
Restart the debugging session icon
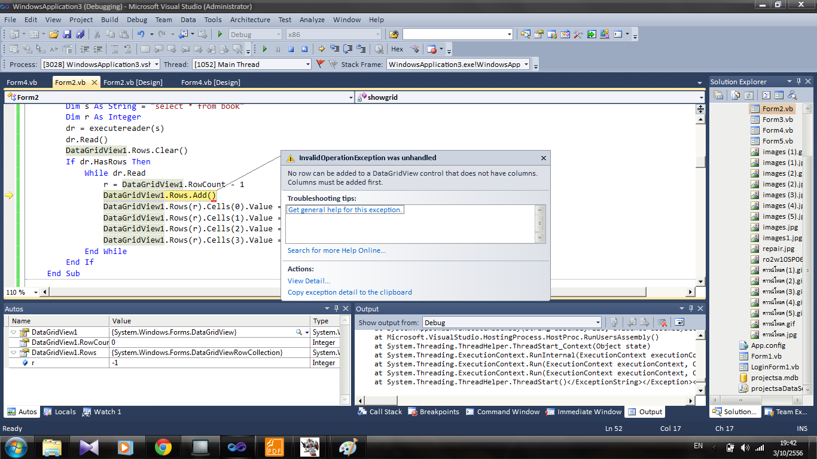click(304, 49)
